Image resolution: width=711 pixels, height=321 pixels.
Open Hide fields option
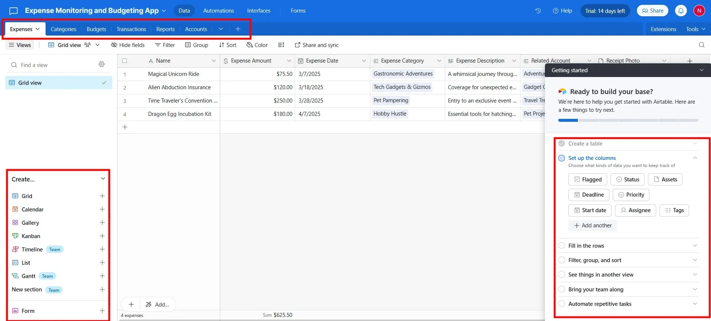128,45
